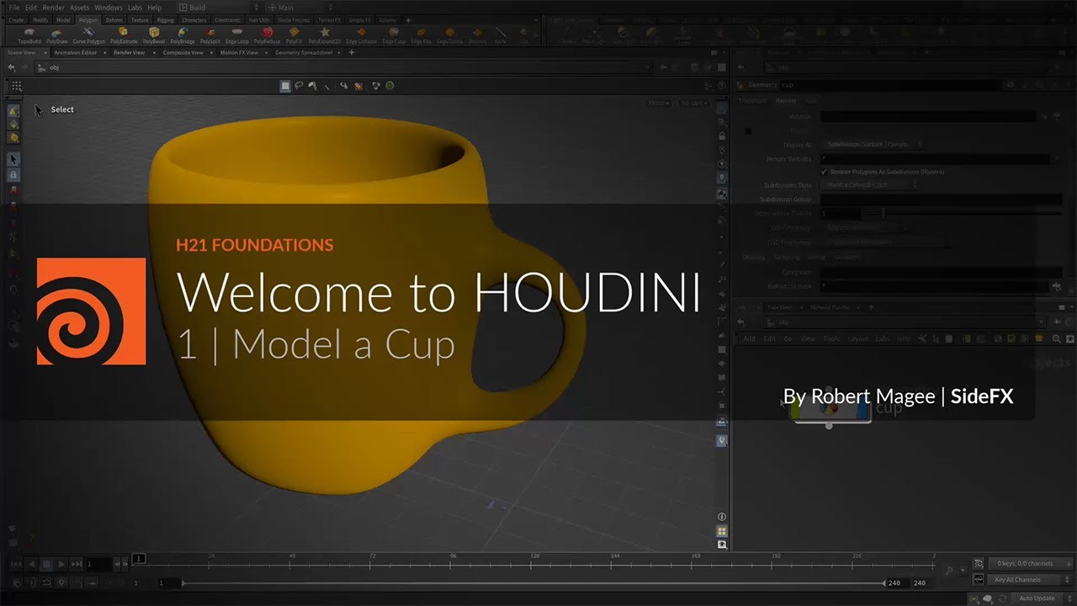
Task: Open the Display As dropdown
Action: click(872, 145)
